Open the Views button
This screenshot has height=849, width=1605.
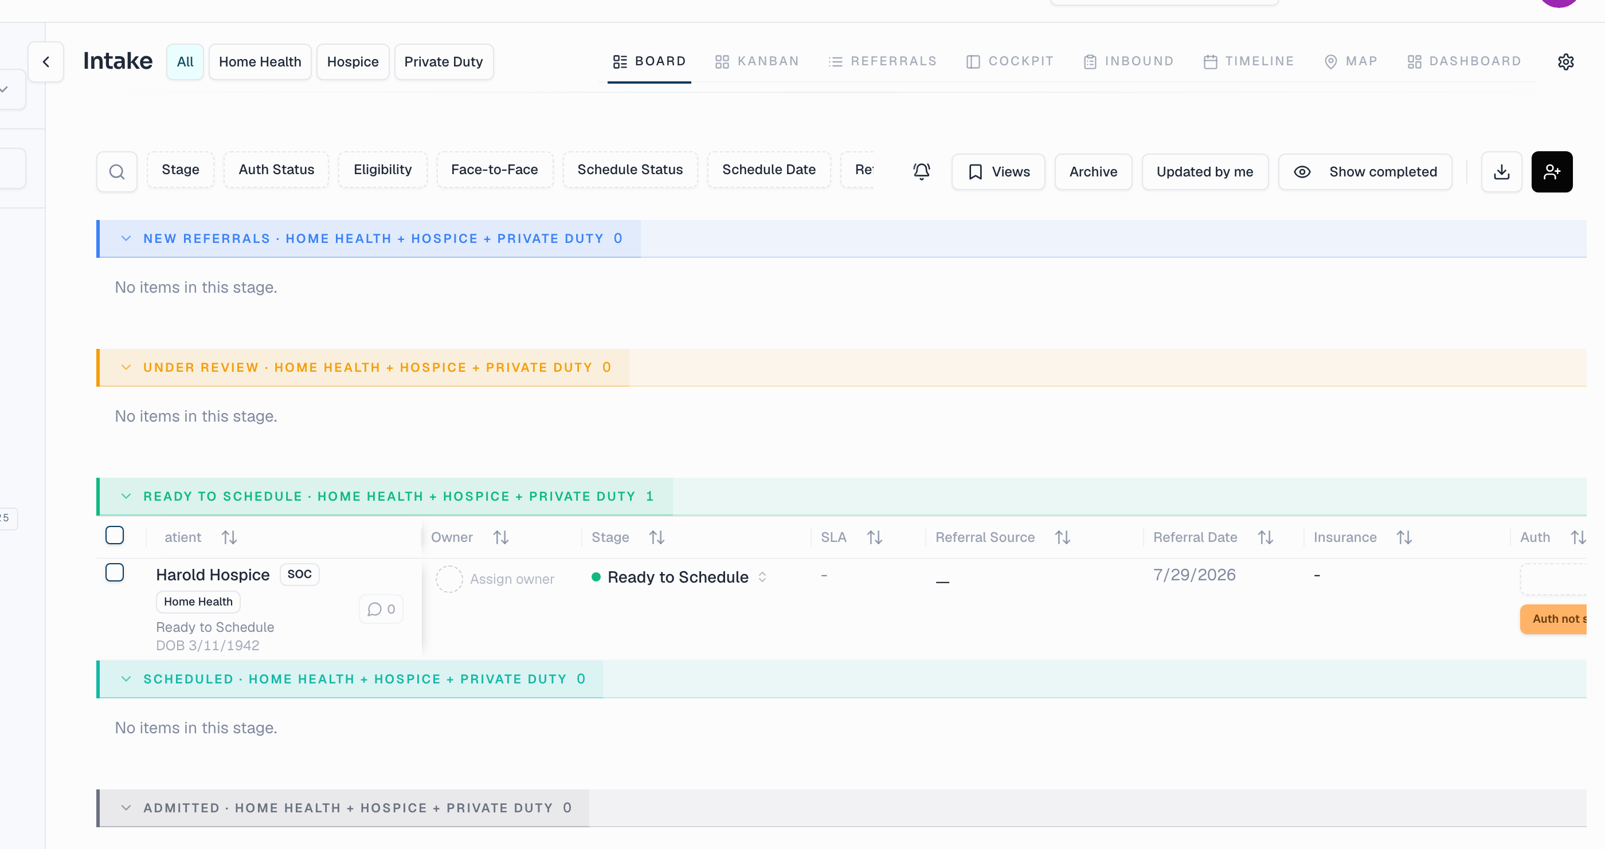coord(998,171)
